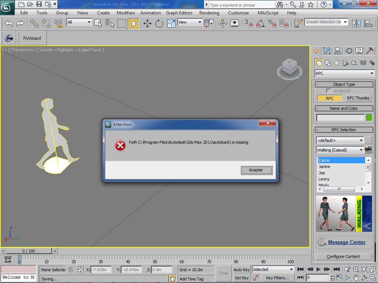Activate Select and Rotate tool
This screenshot has width=378, height=283.
coord(159,24)
